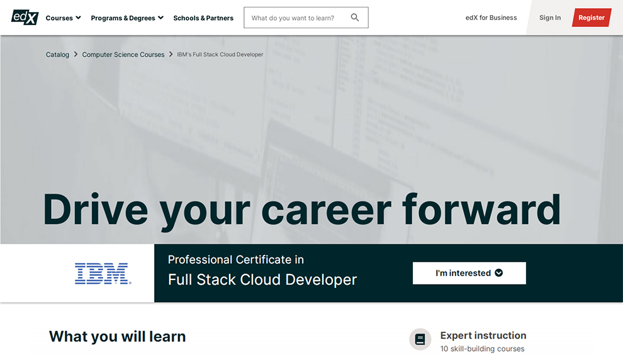Open Schools & Partners page
The width and height of the screenshot is (623, 355).
[x=203, y=18]
